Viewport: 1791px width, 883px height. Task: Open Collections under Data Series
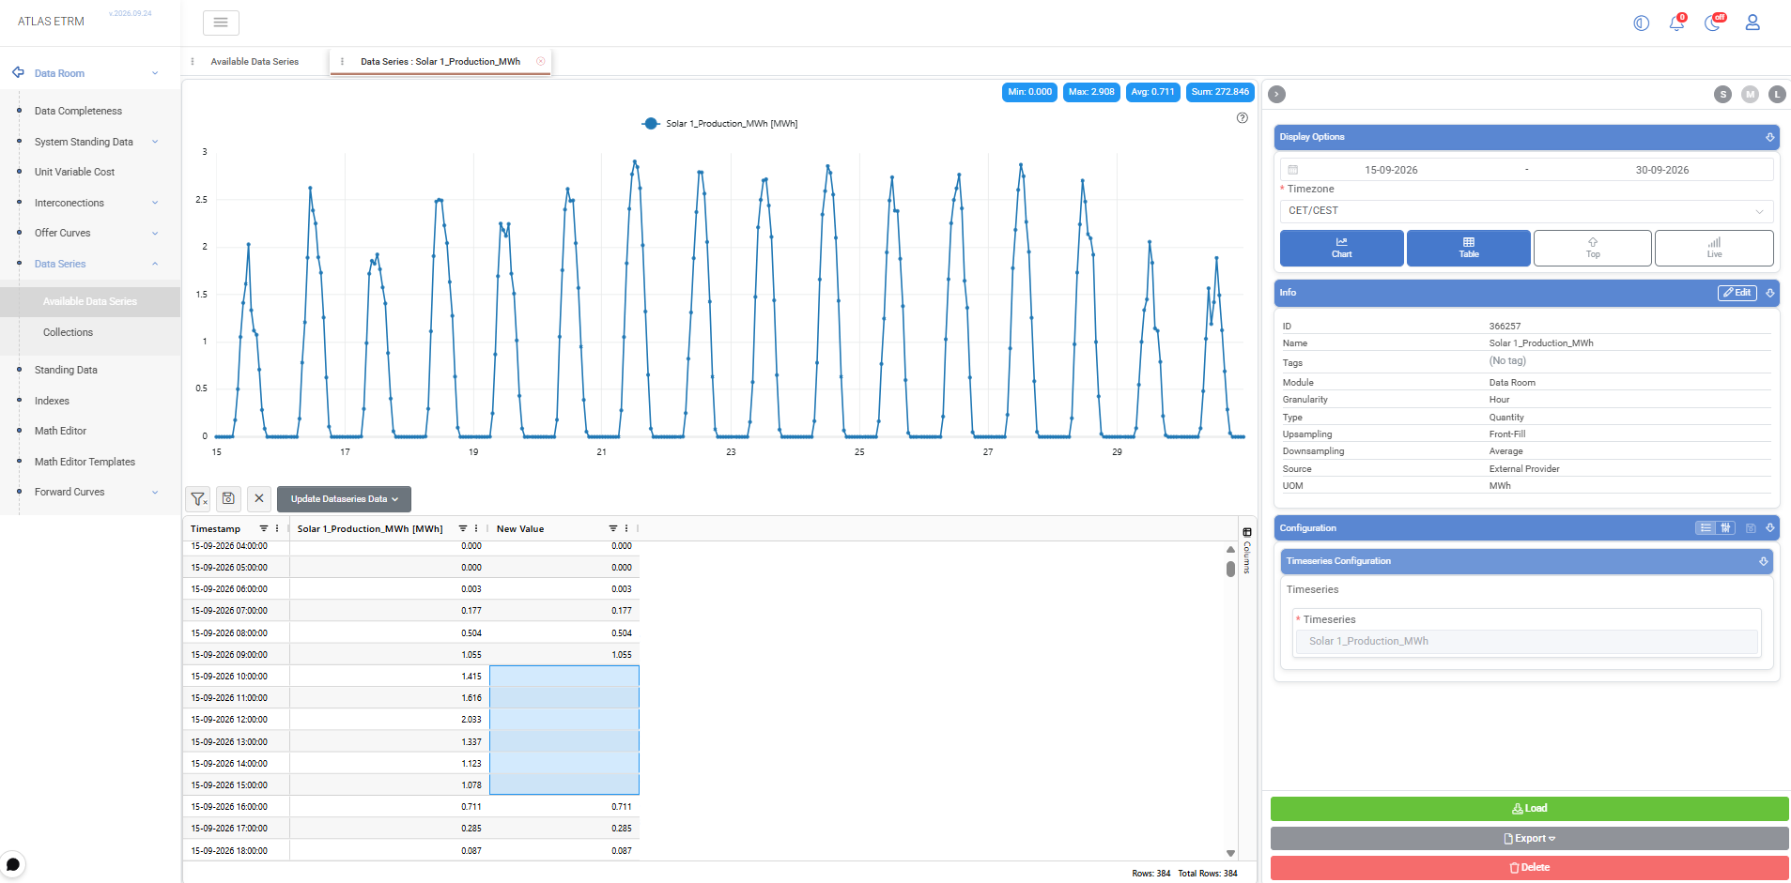click(68, 332)
